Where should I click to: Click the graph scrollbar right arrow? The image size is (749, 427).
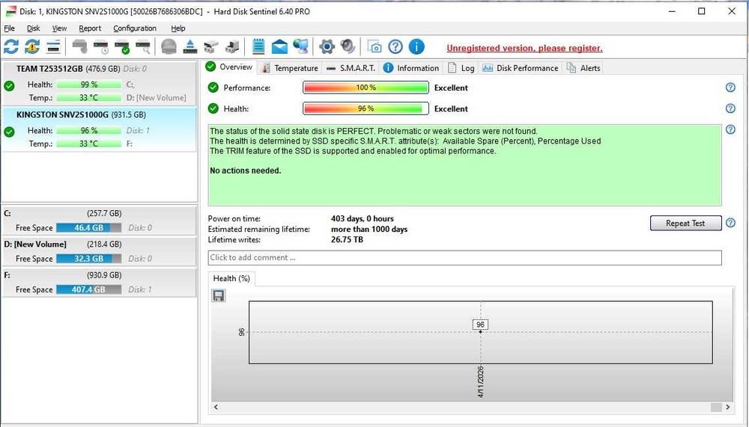tap(727, 407)
